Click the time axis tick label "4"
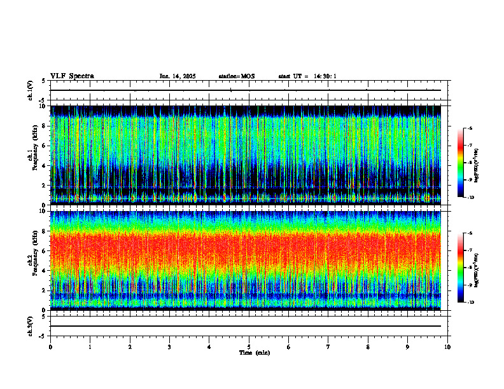The height and width of the screenshot is (389, 504). click(209, 347)
